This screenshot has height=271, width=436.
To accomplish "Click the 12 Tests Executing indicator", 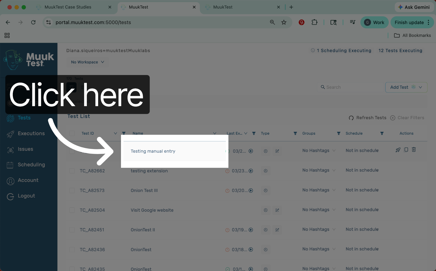I will click(x=400, y=50).
